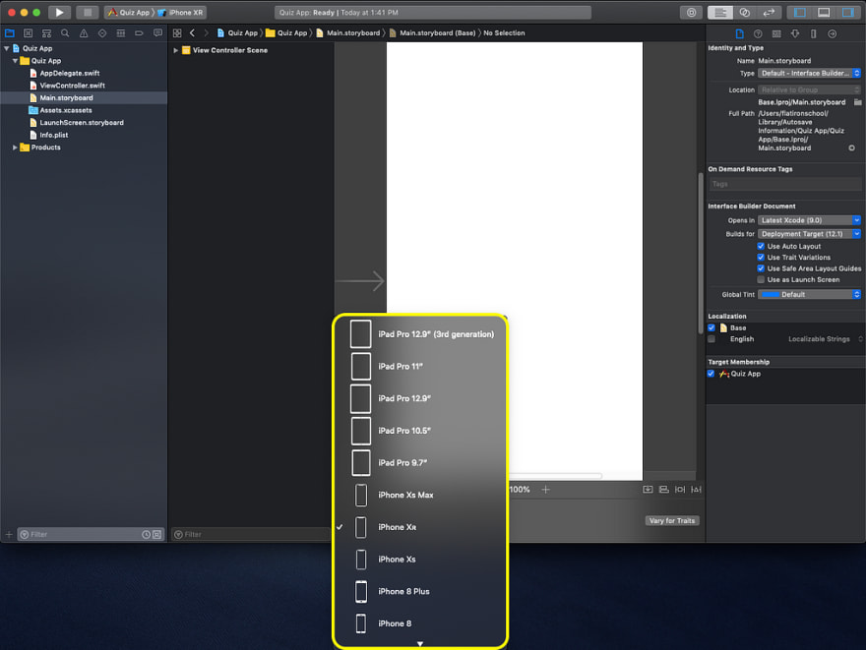This screenshot has width=866, height=650.
Task: Open the Project navigator folder icon
Action: [x=10, y=33]
